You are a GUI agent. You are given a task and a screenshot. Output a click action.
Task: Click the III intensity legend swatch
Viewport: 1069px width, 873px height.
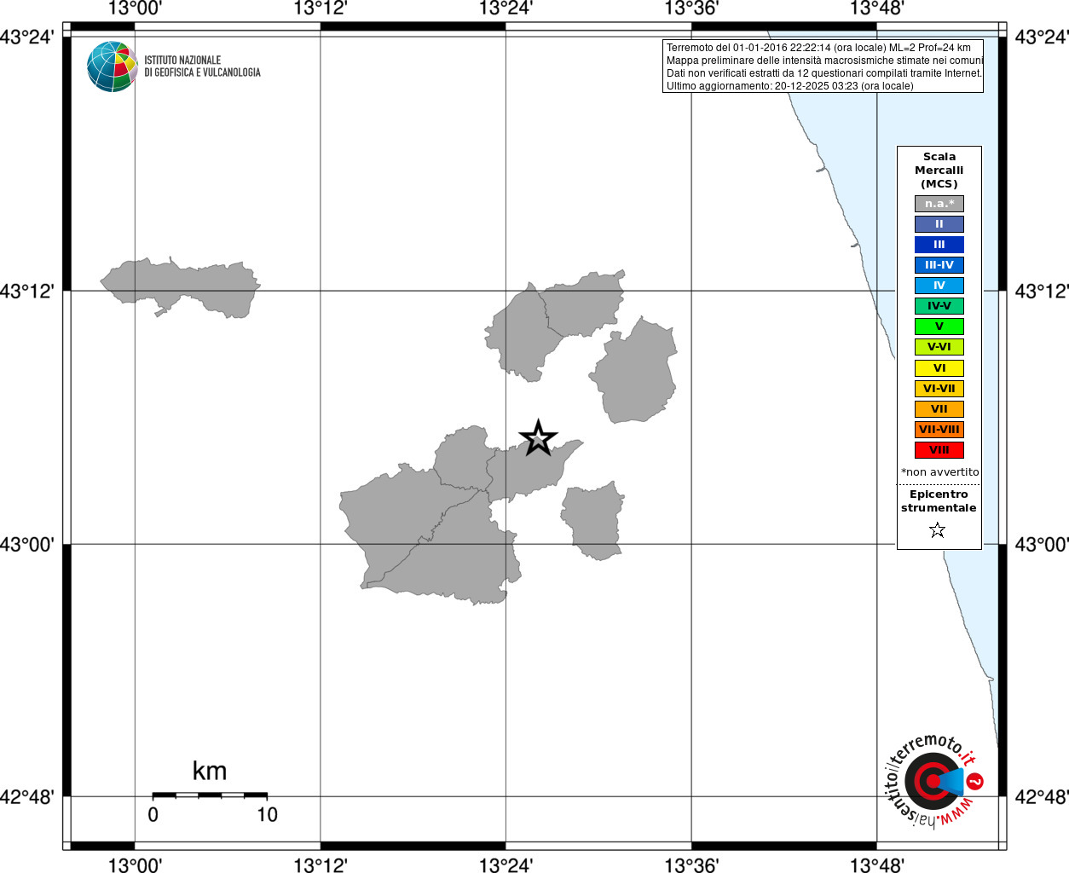click(939, 245)
